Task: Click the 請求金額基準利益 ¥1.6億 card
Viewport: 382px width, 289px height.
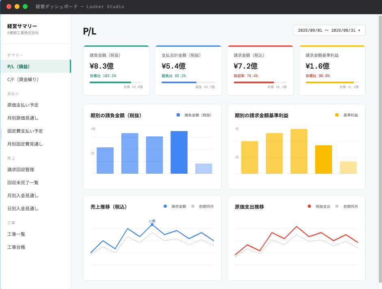Action: pyautogui.click(x=332, y=70)
